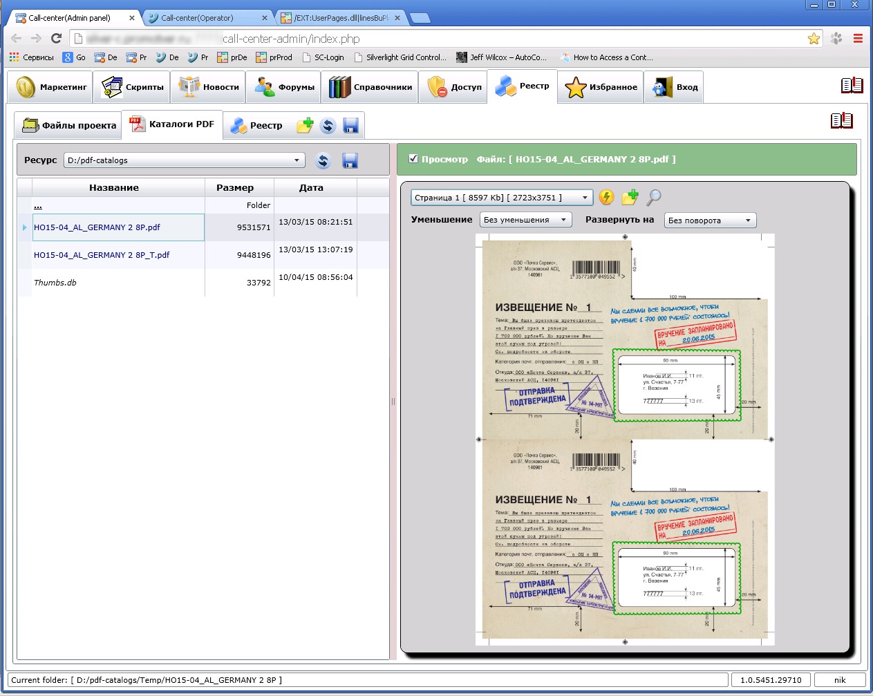Click the nik user label in status bar
This screenshot has width=873, height=696.
click(x=840, y=680)
